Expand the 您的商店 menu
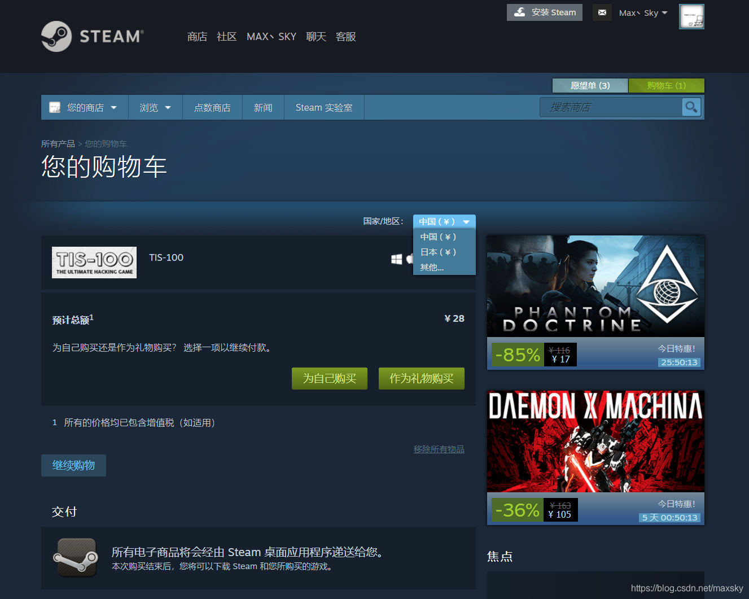The width and height of the screenshot is (749, 599). 85,107
